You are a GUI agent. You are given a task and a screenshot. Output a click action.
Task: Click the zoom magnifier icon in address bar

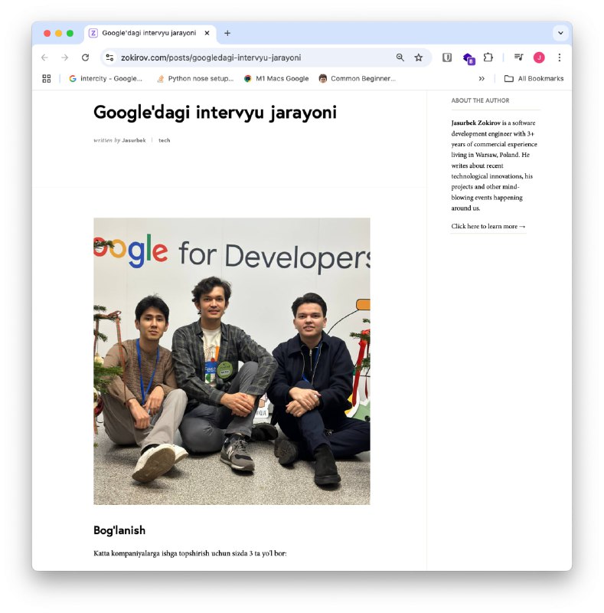point(400,57)
